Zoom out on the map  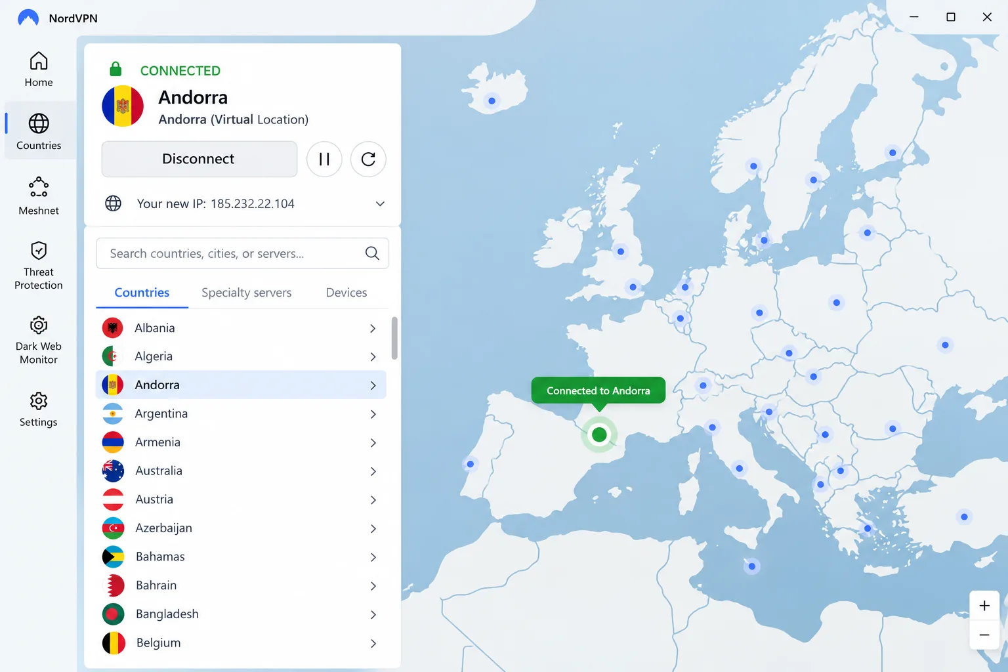pyautogui.click(x=984, y=635)
